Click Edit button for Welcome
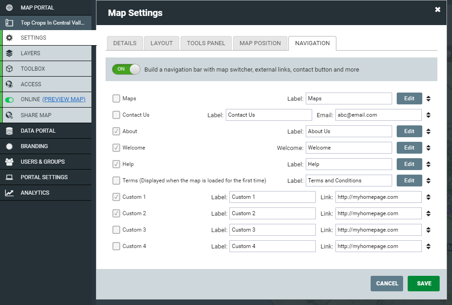This screenshot has width=452, height=305. pyautogui.click(x=409, y=148)
